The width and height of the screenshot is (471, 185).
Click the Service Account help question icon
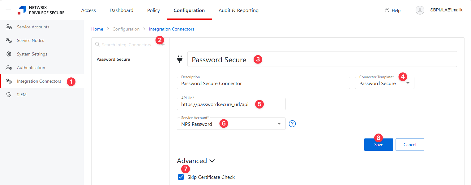(x=292, y=124)
